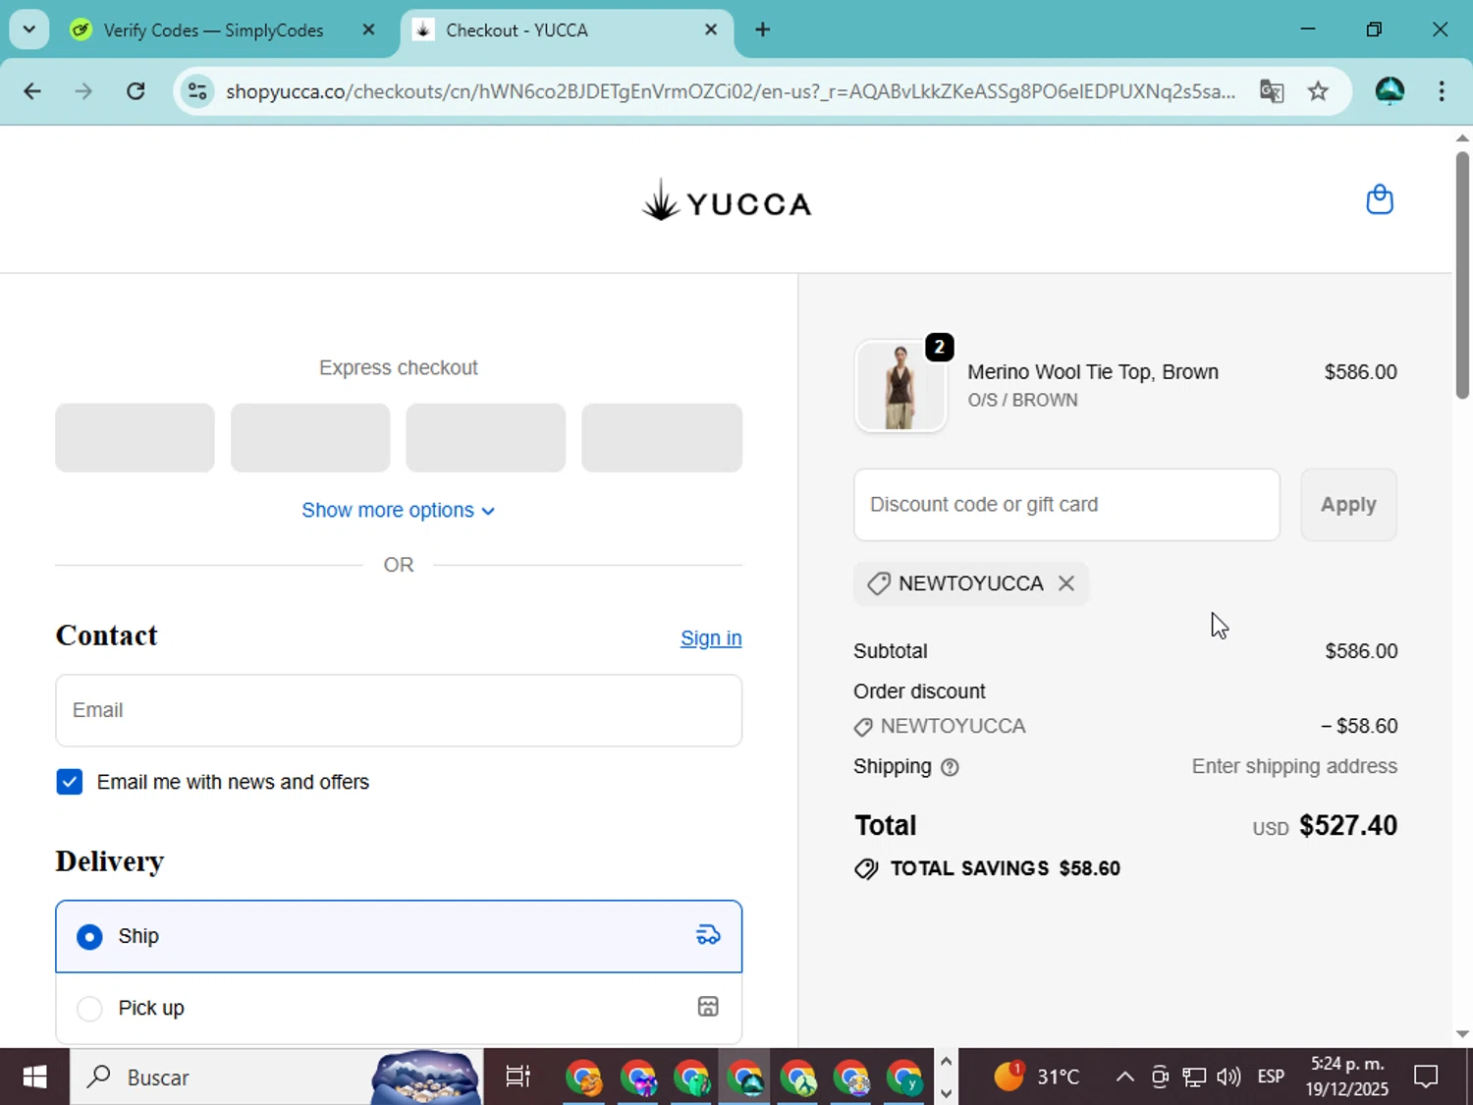The height and width of the screenshot is (1105, 1473).
Task: Open the Chrome profile avatar
Action: click(1390, 91)
